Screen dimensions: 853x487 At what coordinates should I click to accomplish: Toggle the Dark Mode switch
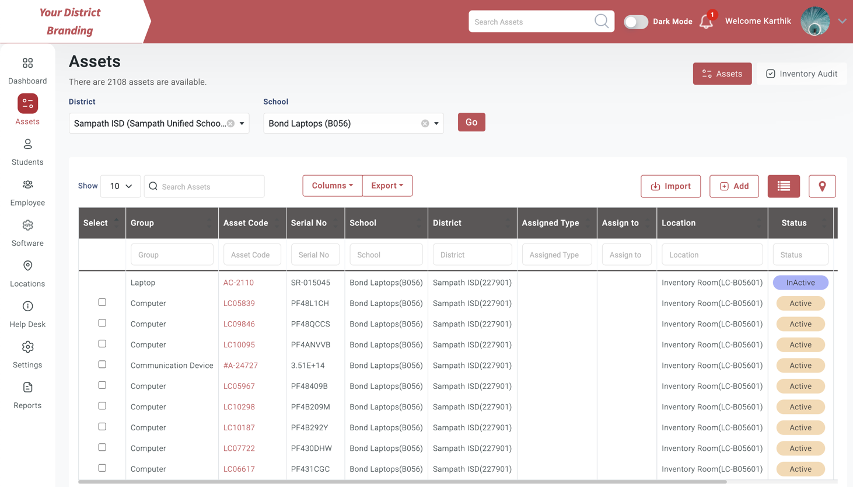coord(635,22)
